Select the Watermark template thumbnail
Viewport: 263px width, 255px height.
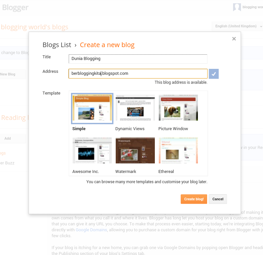click(135, 151)
